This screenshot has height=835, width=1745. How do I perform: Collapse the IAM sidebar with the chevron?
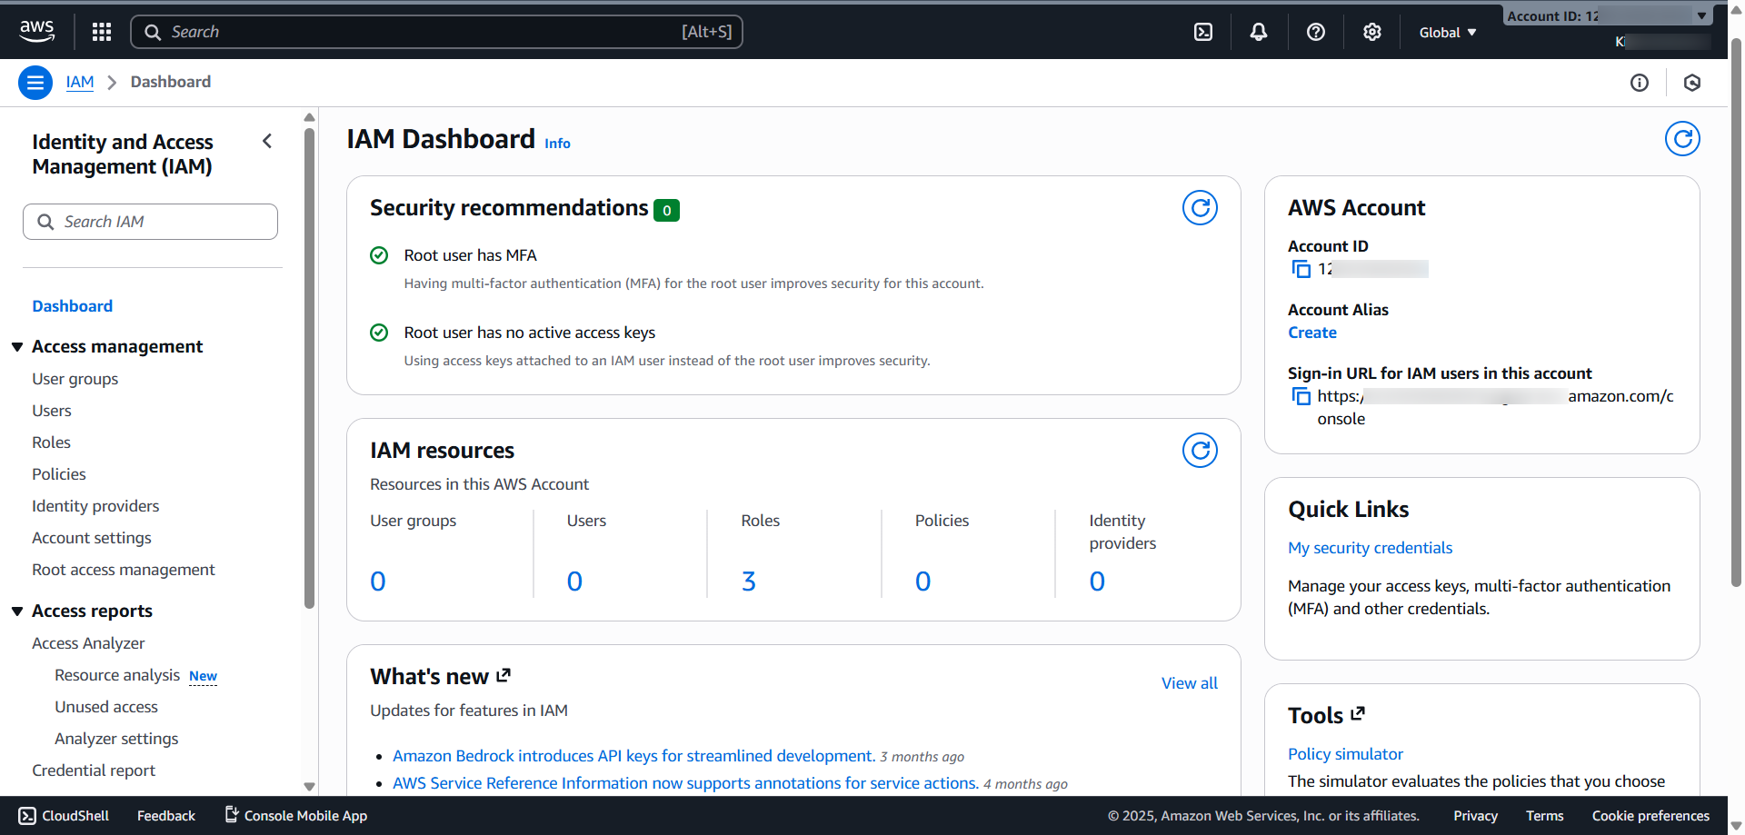267,141
